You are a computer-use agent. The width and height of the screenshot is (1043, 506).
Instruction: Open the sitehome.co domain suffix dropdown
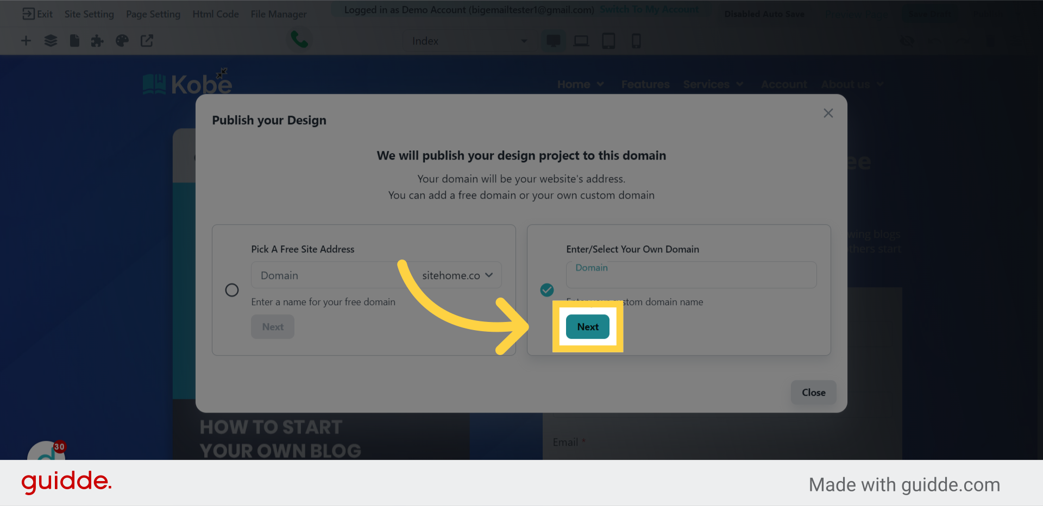457,275
